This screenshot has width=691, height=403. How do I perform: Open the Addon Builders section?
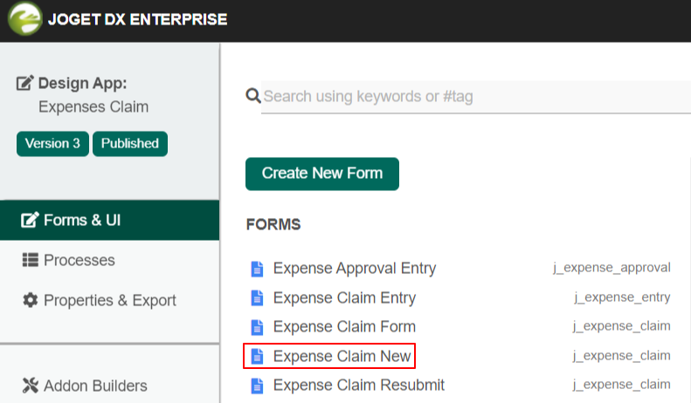click(x=94, y=386)
